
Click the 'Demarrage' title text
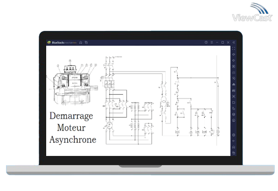tap(71, 116)
